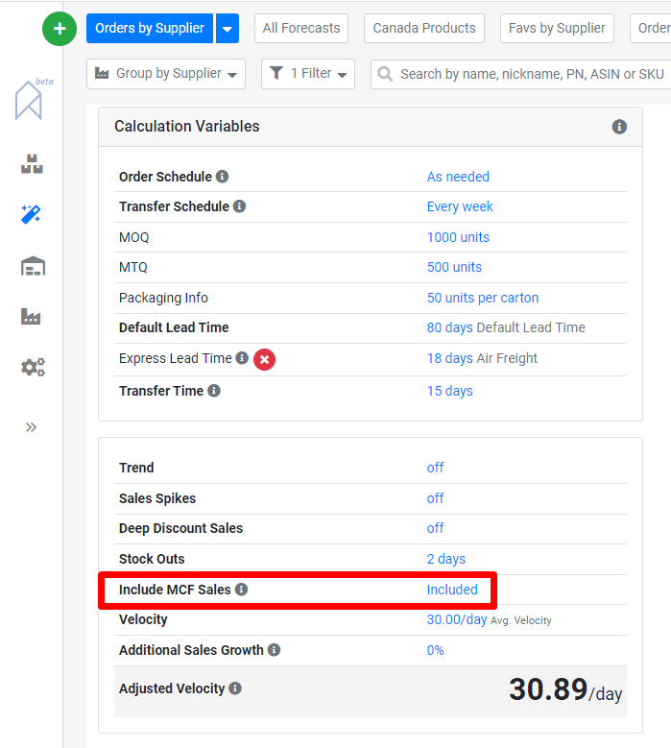The height and width of the screenshot is (748, 671).
Task: Click info icon next to Transfer Schedule
Action: pyautogui.click(x=239, y=206)
